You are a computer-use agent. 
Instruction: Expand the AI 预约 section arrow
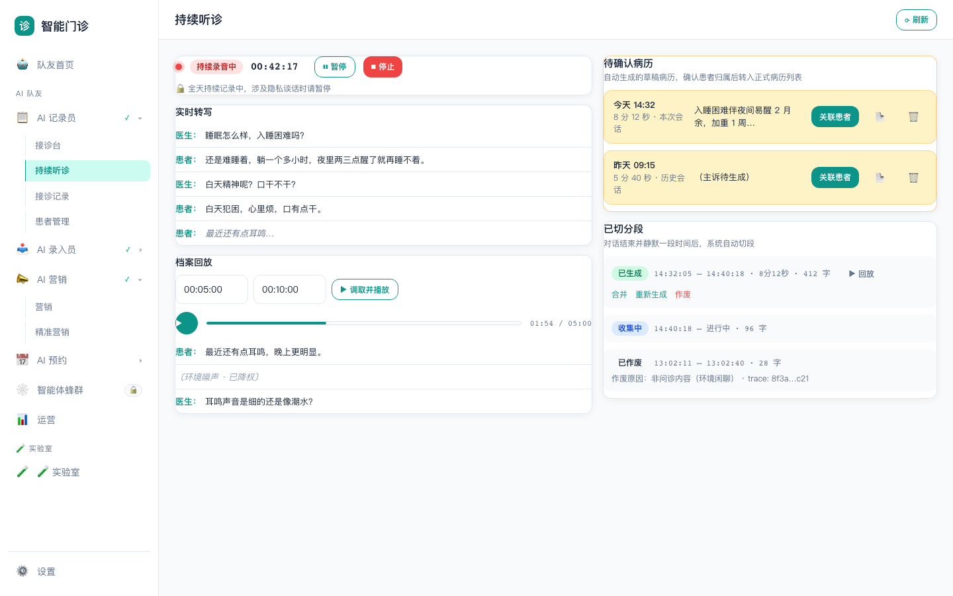click(x=140, y=361)
